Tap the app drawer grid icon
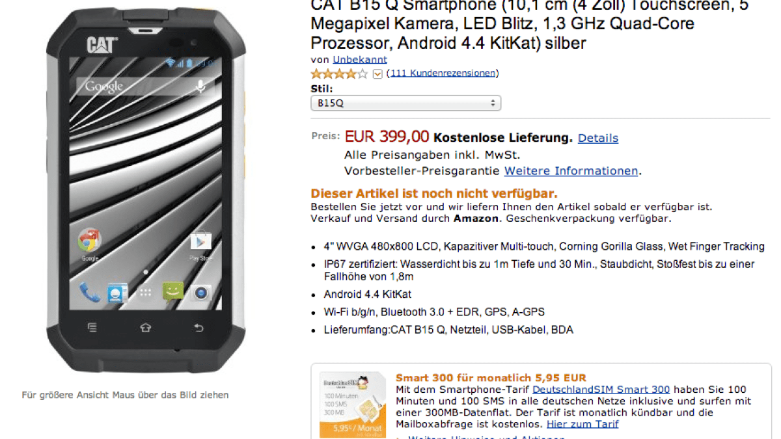 coord(145,293)
